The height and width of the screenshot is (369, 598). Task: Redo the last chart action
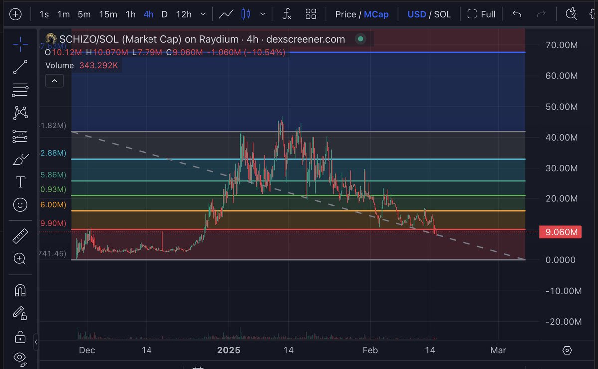coord(541,14)
